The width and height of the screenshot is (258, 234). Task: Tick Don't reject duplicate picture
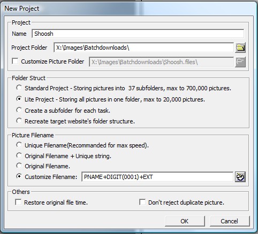[142, 202]
